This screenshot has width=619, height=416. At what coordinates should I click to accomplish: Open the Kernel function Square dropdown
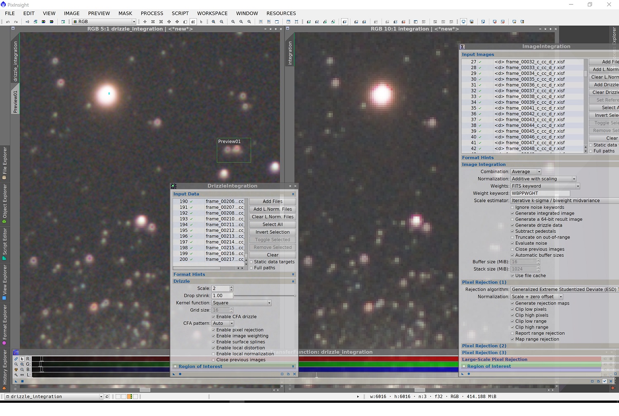point(242,303)
